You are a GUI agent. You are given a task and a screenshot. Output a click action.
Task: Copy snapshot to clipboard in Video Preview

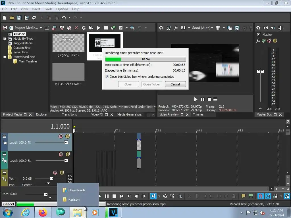230,28
